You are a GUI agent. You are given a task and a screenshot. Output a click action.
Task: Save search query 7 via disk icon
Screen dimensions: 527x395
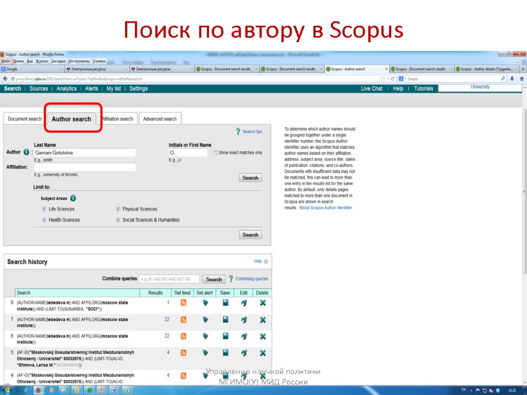coord(225,319)
